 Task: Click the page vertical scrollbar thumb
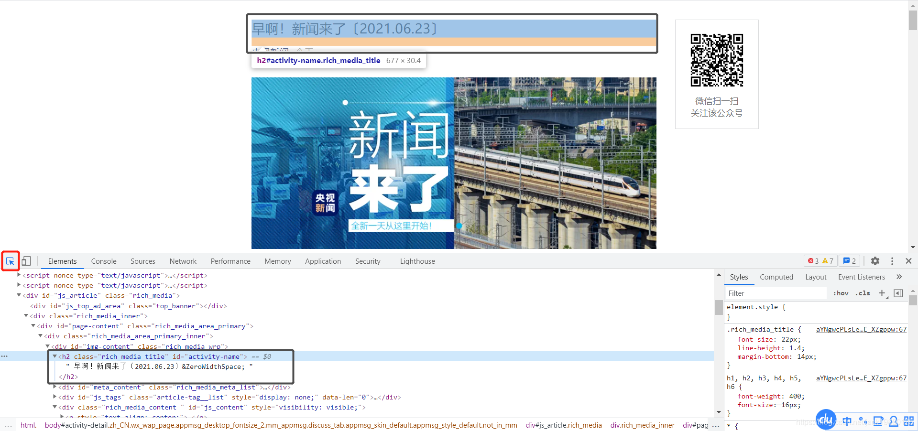(x=913, y=20)
